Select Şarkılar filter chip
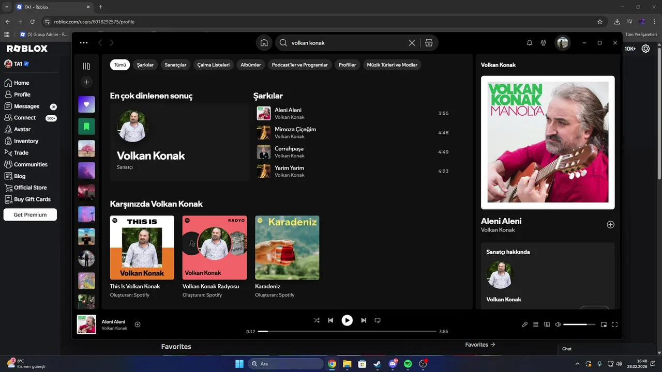This screenshot has height=372, width=662. [x=145, y=65]
